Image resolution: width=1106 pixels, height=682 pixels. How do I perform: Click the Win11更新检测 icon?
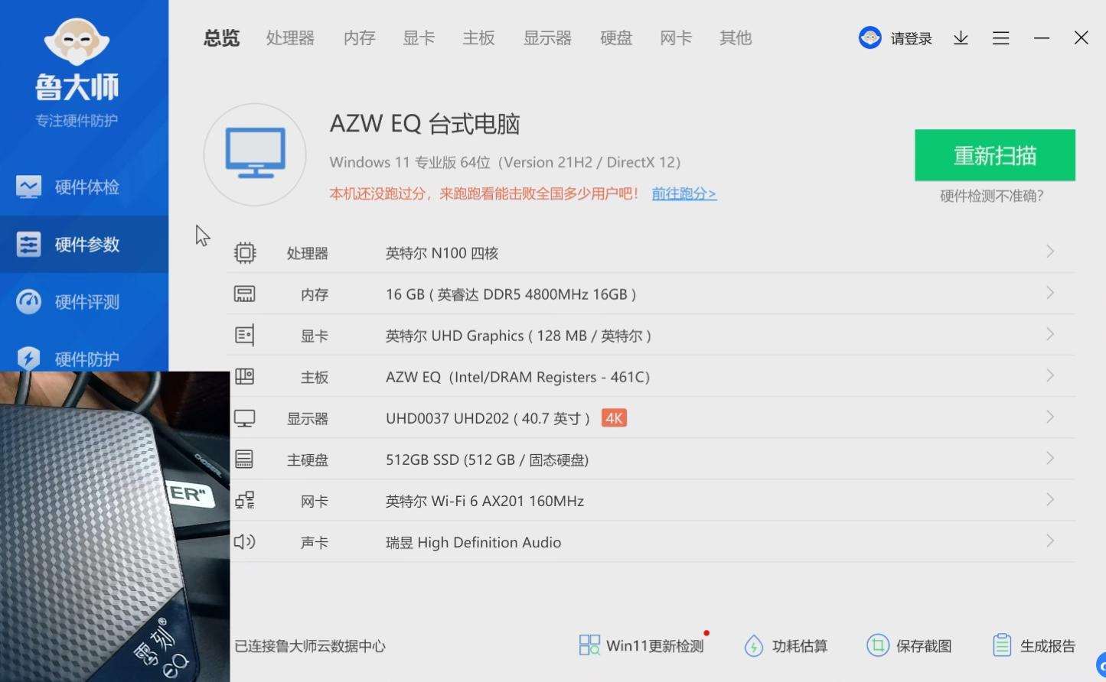coord(589,645)
